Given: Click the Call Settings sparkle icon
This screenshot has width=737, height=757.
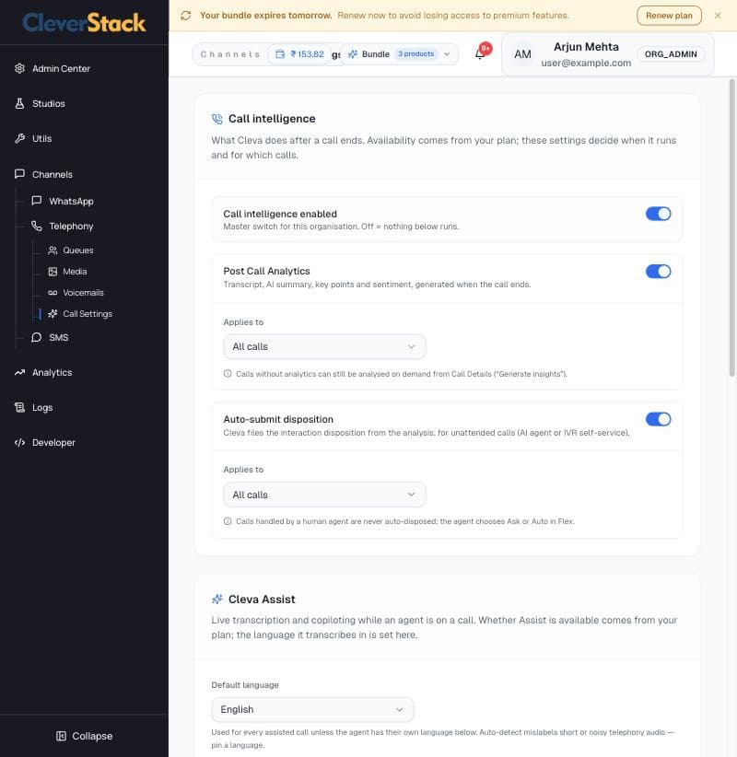Looking at the screenshot, I should coord(53,314).
